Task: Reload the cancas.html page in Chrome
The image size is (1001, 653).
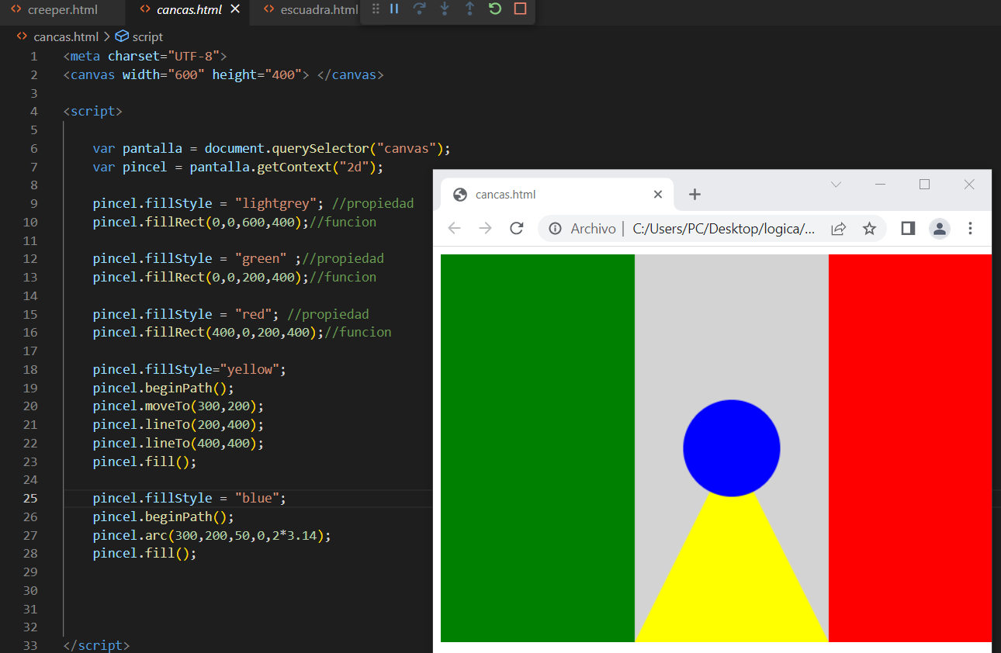Action: point(516,228)
